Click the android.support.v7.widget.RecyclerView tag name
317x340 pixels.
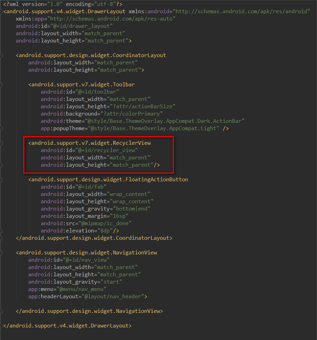coord(91,143)
